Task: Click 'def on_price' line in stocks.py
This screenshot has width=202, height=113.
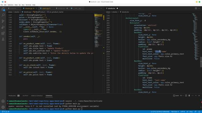Action: click(36, 72)
